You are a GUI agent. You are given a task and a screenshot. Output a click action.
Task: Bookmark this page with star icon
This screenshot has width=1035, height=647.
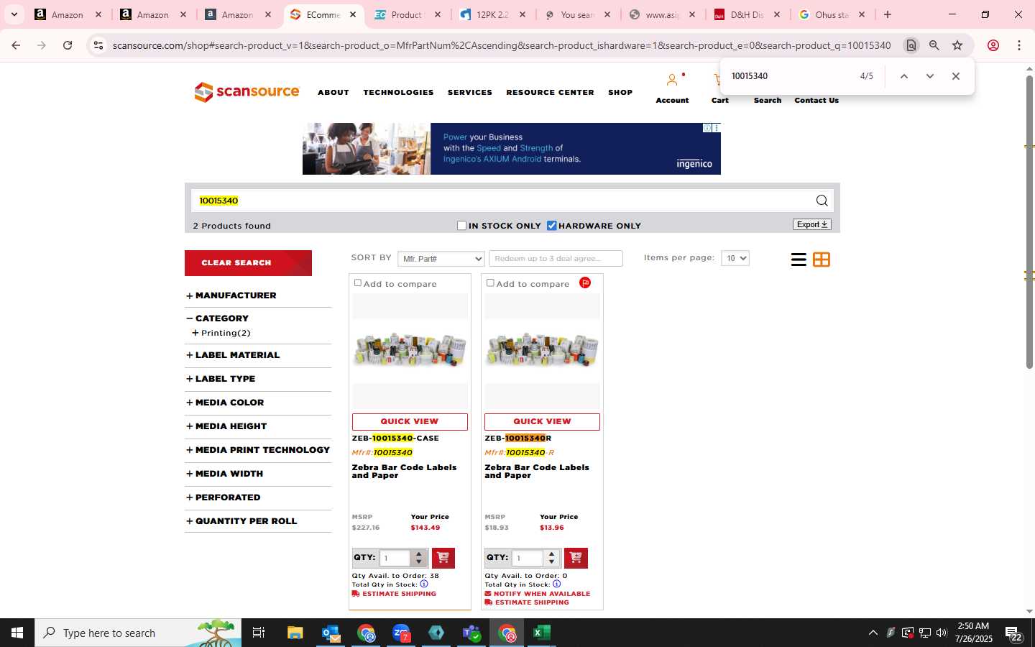point(957,45)
